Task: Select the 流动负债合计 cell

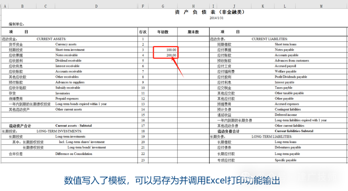Action: [x=228, y=131]
